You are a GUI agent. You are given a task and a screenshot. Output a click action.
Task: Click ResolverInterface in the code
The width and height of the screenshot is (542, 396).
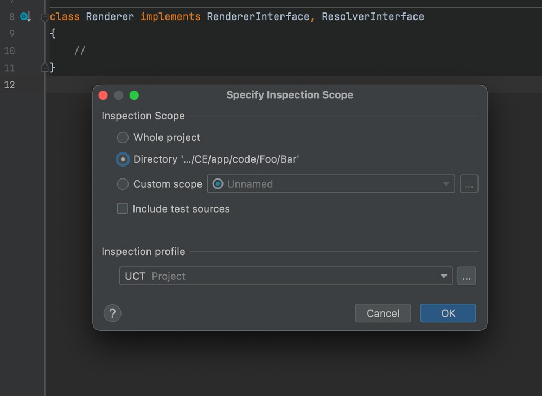(x=373, y=17)
